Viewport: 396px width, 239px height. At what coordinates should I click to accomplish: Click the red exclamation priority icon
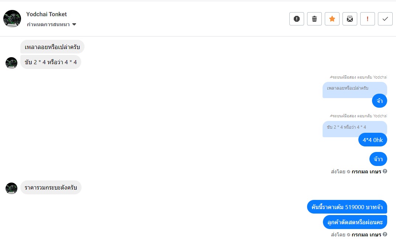[x=368, y=19]
